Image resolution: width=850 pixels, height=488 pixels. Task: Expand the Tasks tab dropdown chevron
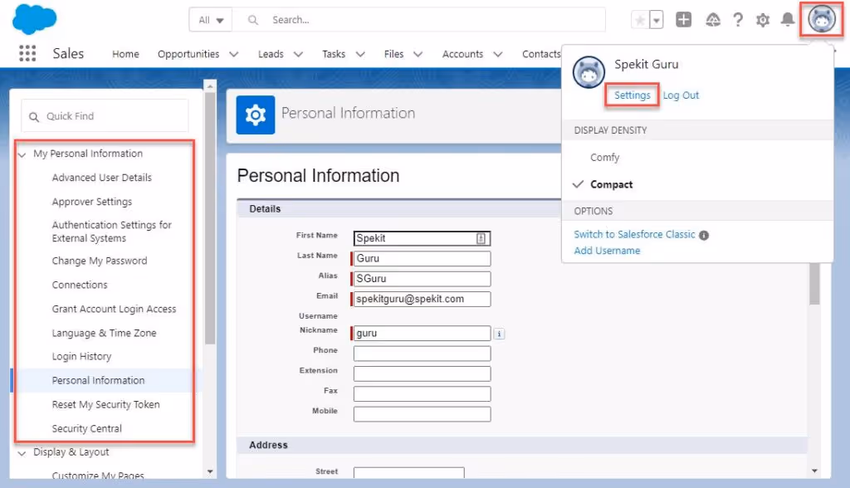pos(360,54)
